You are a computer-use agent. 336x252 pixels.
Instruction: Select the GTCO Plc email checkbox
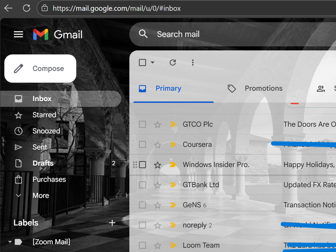click(142, 124)
